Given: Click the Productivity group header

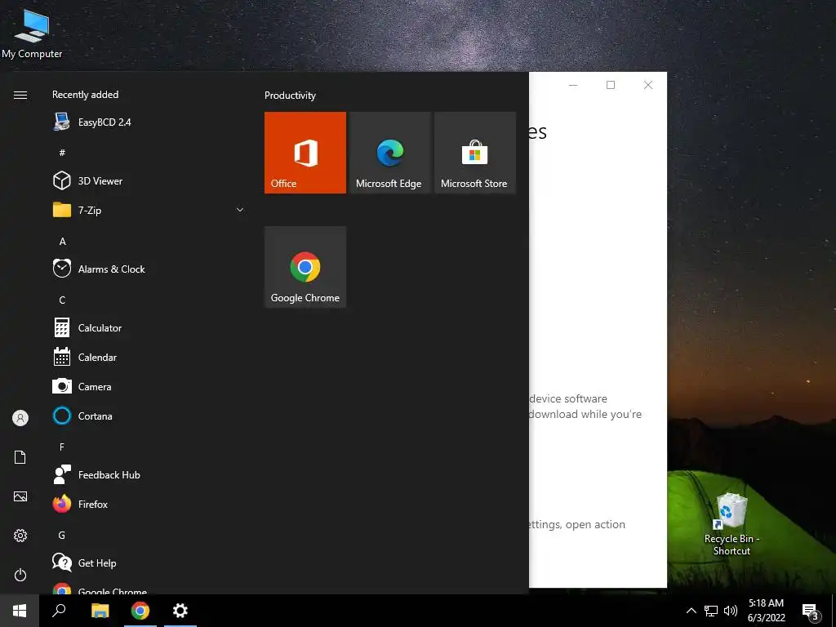Looking at the screenshot, I should 290,96.
